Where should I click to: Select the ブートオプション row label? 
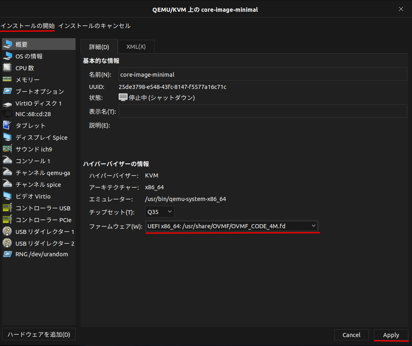[40, 91]
